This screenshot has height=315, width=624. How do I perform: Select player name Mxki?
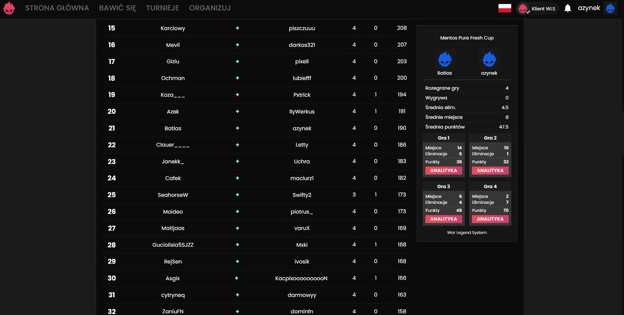pos(302,245)
